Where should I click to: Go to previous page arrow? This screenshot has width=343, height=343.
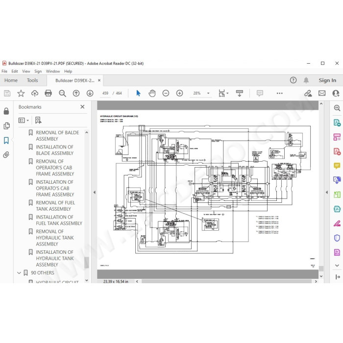point(76,93)
